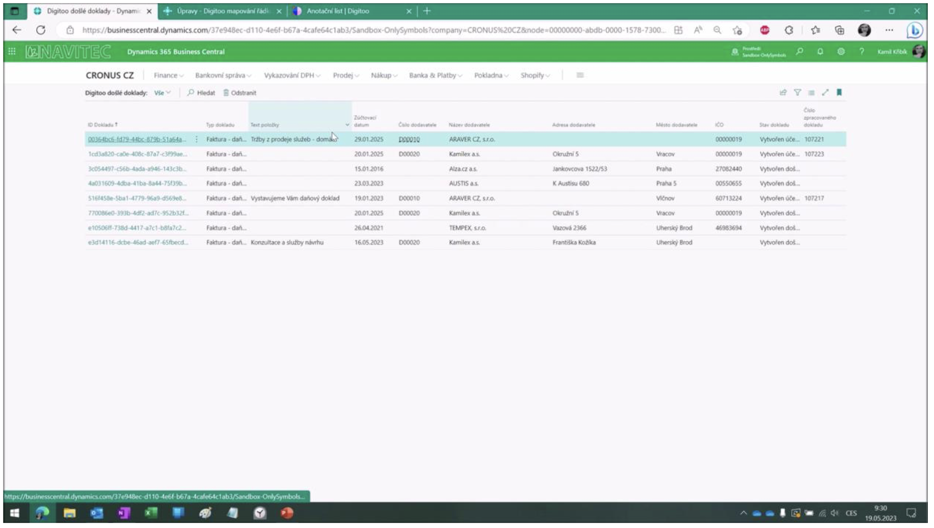Select Alza.cz a.s. supplier cell
The height and width of the screenshot is (528, 934).
(463, 169)
